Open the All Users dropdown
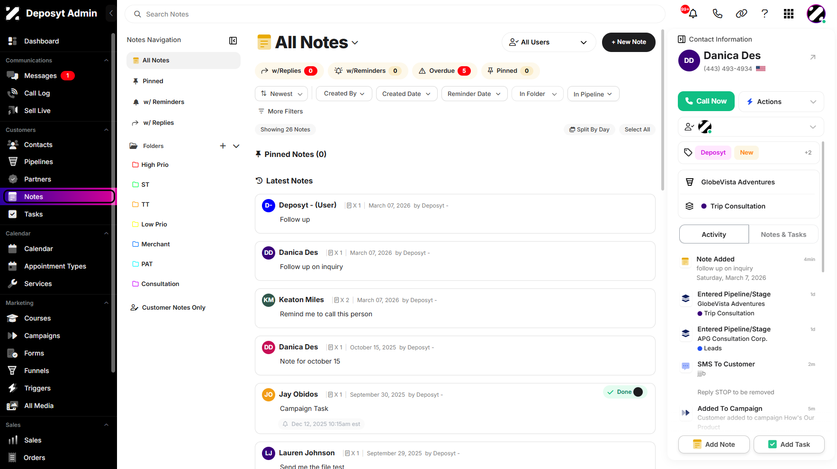837x469 pixels. (549, 42)
